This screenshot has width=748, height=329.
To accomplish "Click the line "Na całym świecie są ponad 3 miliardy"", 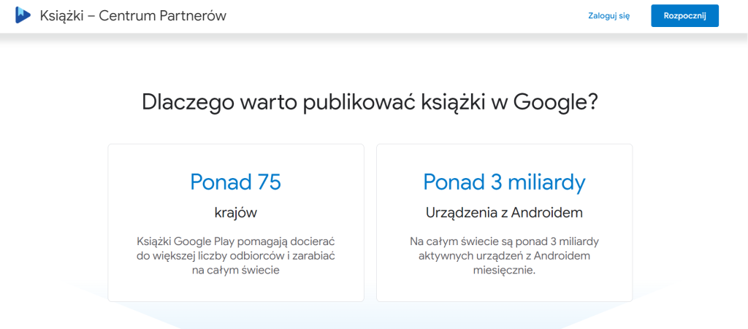I will click(504, 241).
